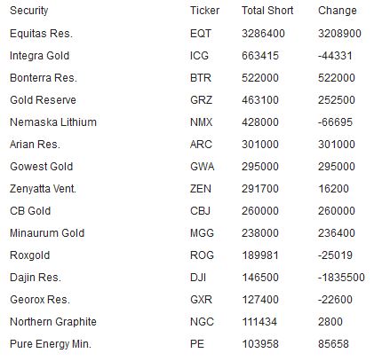Select the CB Gold security name
The width and height of the screenshot is (374, 361).
coord(30,211)
